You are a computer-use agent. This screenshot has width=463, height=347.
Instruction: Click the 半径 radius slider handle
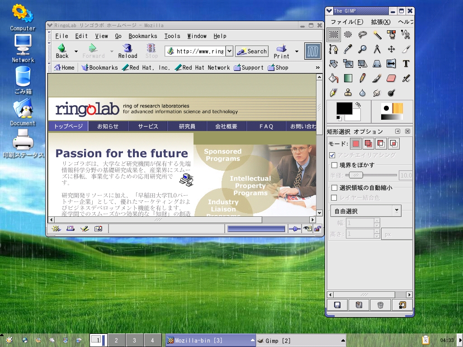point(356,175)
